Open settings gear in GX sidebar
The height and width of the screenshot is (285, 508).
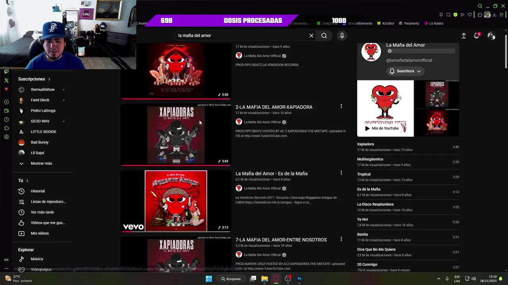[6, 137]
